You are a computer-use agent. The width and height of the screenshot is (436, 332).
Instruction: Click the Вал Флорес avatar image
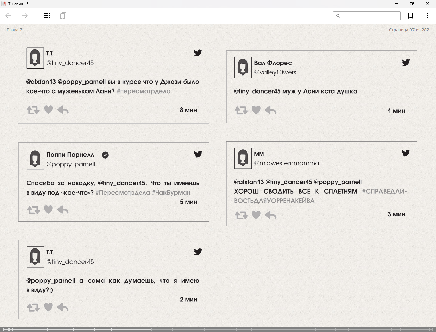click(x=243, y=67)
